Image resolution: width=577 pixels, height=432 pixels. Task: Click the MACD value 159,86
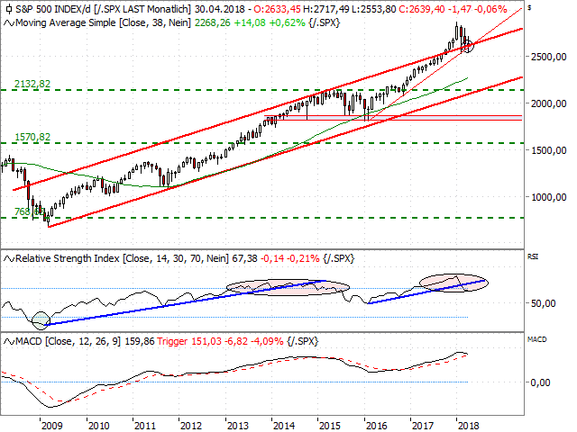click(140, 341)
